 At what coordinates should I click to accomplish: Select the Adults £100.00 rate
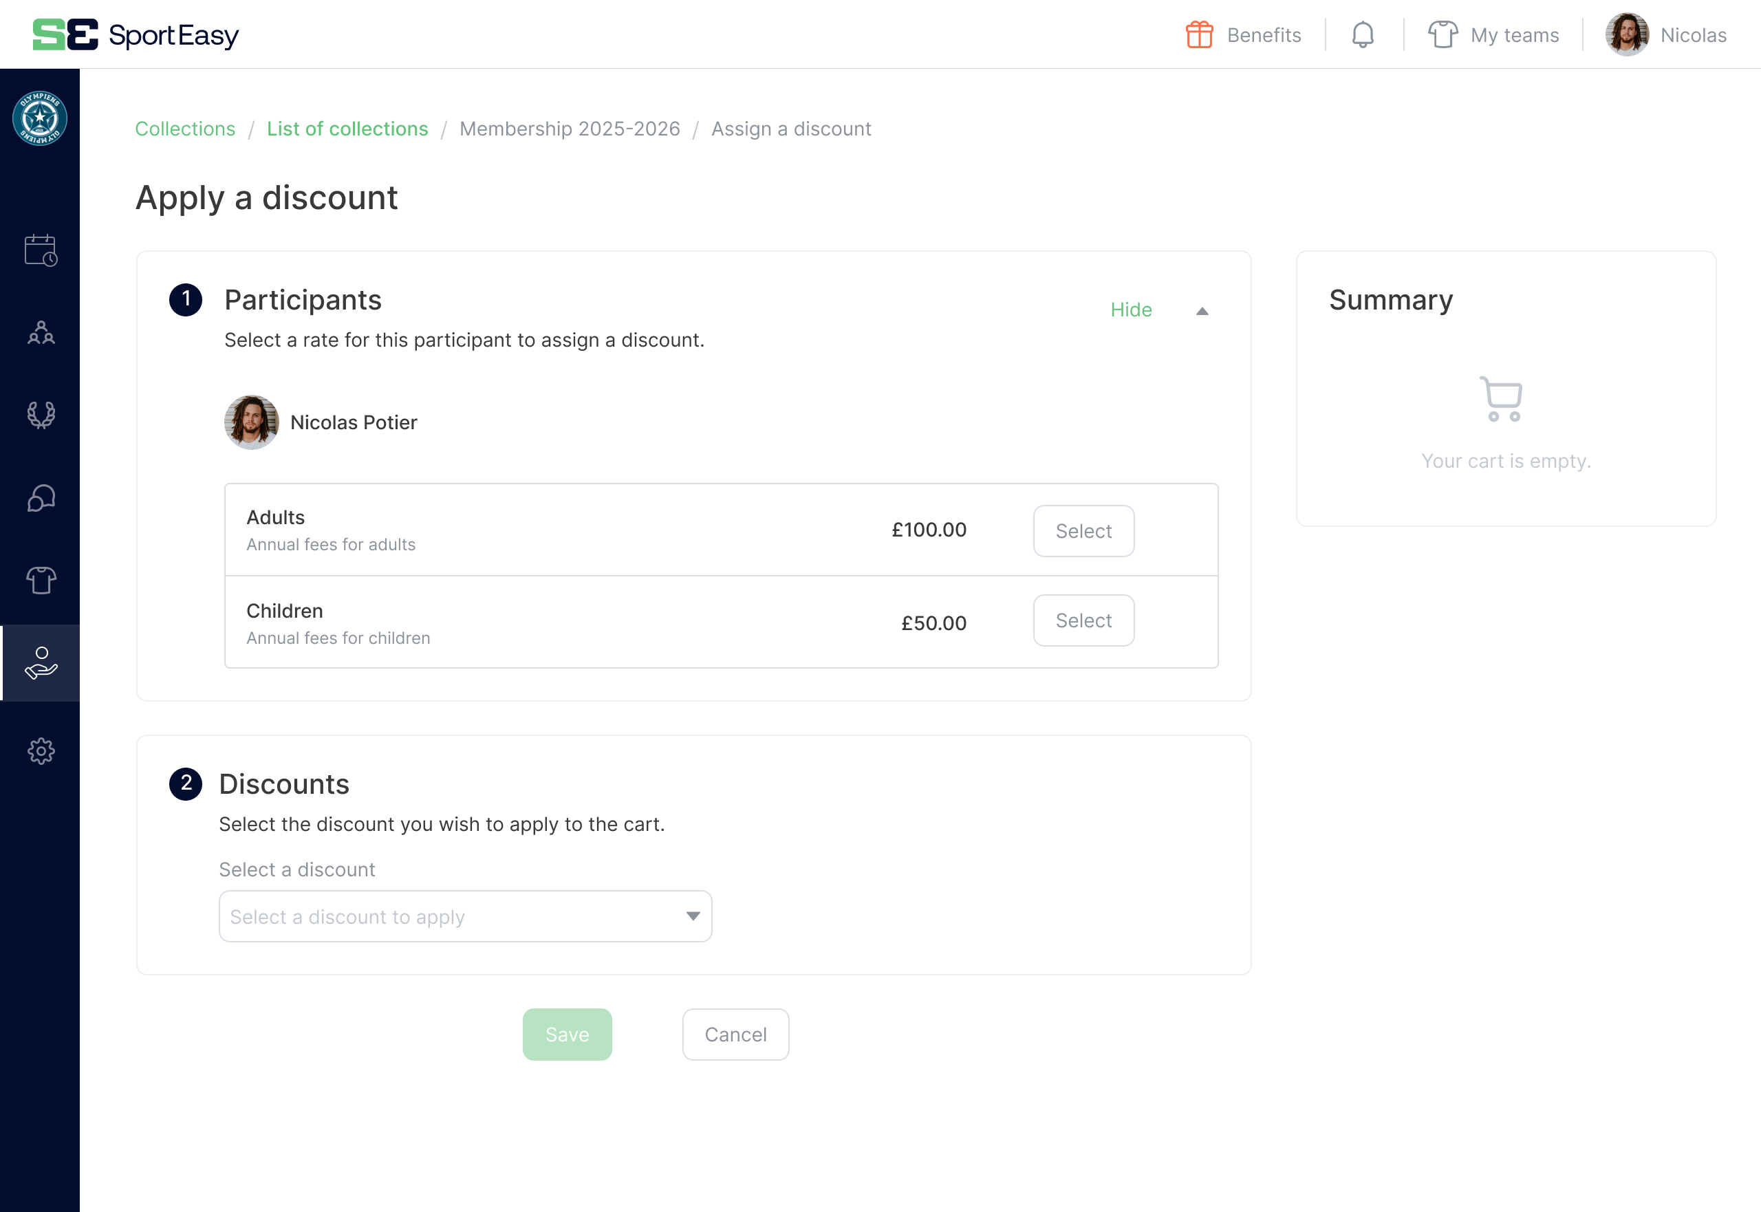point(1083,531)
